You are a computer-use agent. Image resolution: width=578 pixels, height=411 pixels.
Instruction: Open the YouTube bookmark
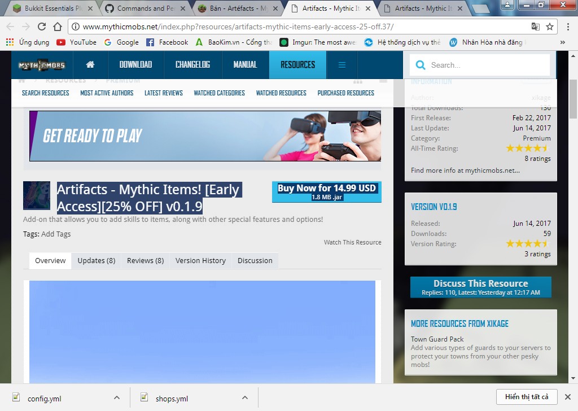coord(76,42)
